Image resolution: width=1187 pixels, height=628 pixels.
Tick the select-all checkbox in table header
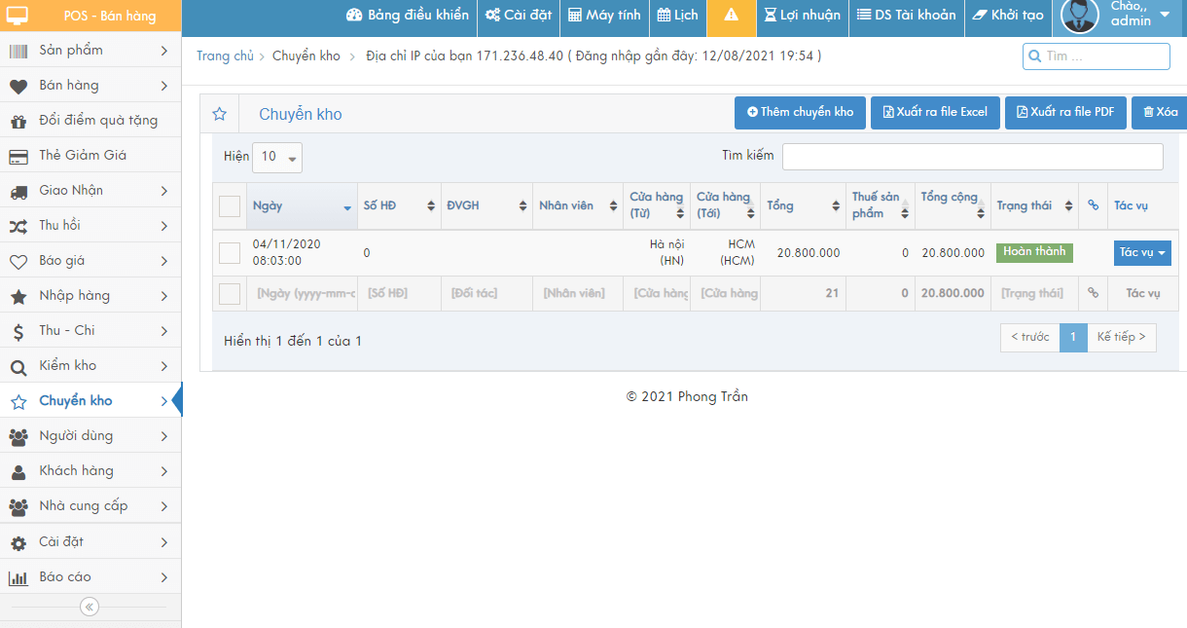[x=230, y=205]
